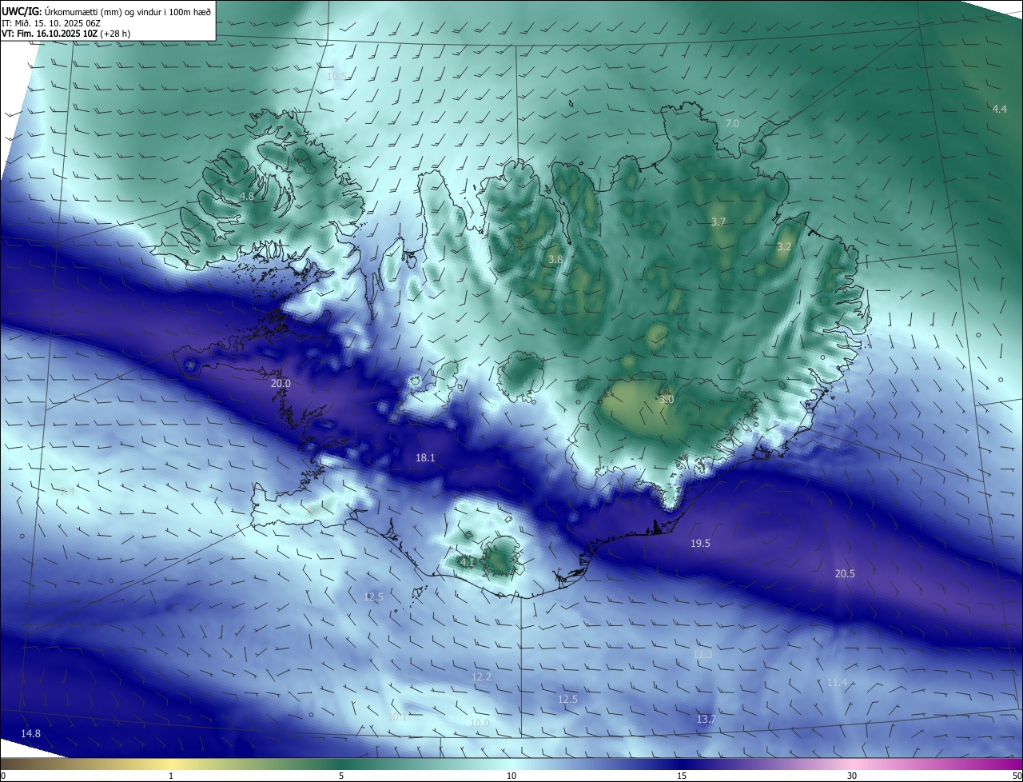Screen dimensions: 1023x782
Task: Select the 'VT: Fim. 16.10.2025 10Z (+28 h)' line
Action: pyautogui.click(x=66, y=34)
